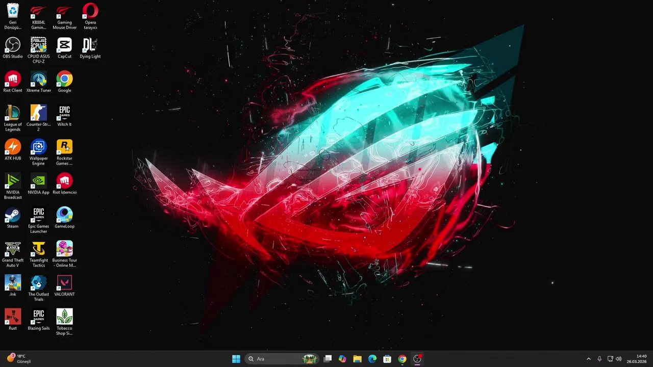Select the Blazing Sails desktop shortcut
The width and height of the screenshot is (653, 367).
[x=39, y=320]
